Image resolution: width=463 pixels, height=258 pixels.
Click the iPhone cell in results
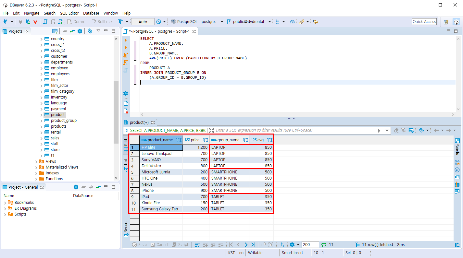click(161, 191)
